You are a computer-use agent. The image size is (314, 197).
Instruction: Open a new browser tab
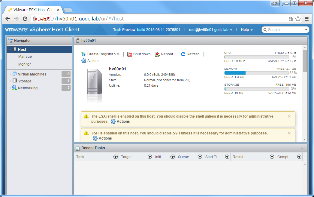[x=68, y=10]
